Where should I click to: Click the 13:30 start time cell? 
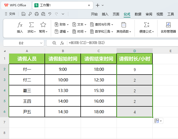pyautogui.click(x=63, y=90)
